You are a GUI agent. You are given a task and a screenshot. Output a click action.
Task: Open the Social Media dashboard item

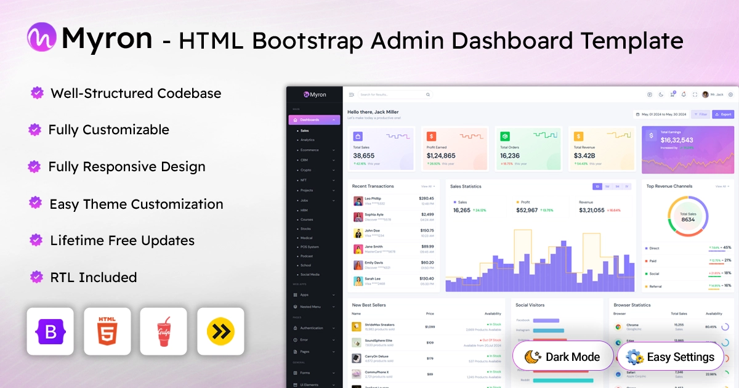(x=310, y=274)
